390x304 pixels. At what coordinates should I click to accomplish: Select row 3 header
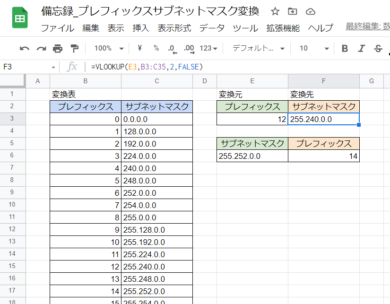[x=12, y=119]
